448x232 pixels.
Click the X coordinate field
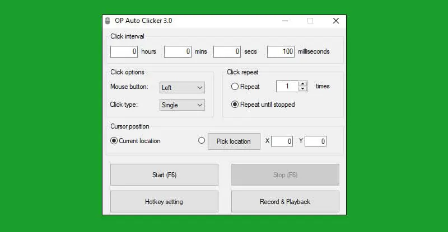pos(282,141)
